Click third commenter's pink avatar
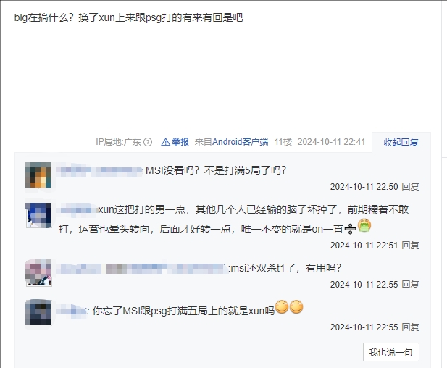 (38, 272)
